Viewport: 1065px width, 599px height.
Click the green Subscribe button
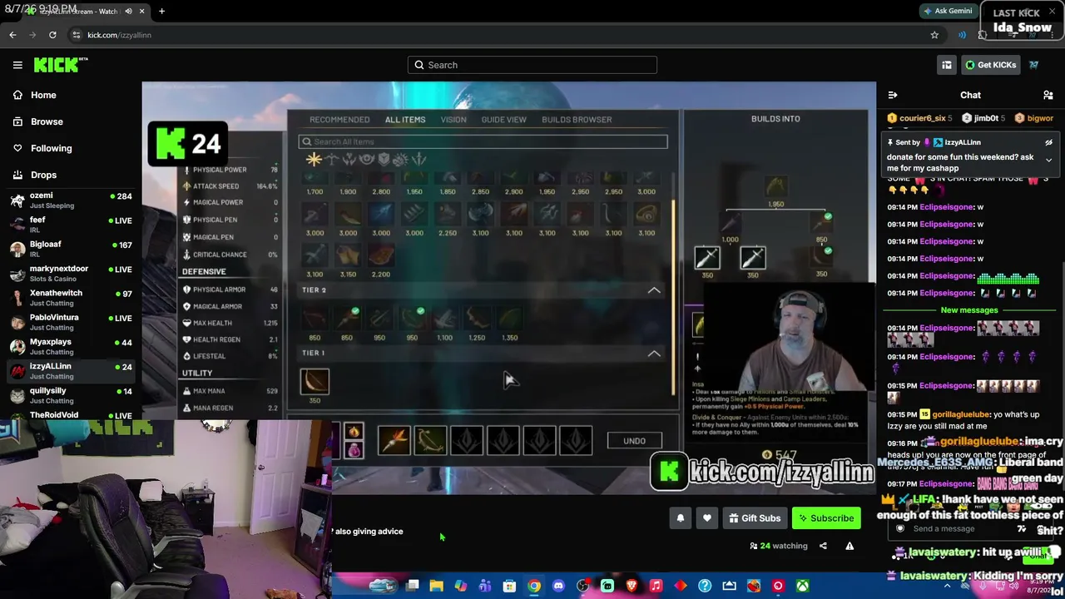pos(826,518)
